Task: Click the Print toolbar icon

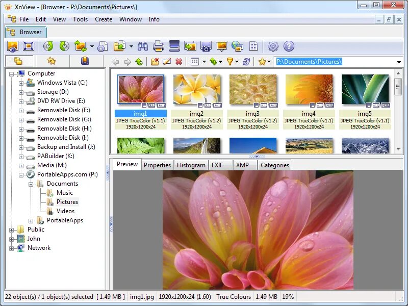Action: [x=158, y=46]
